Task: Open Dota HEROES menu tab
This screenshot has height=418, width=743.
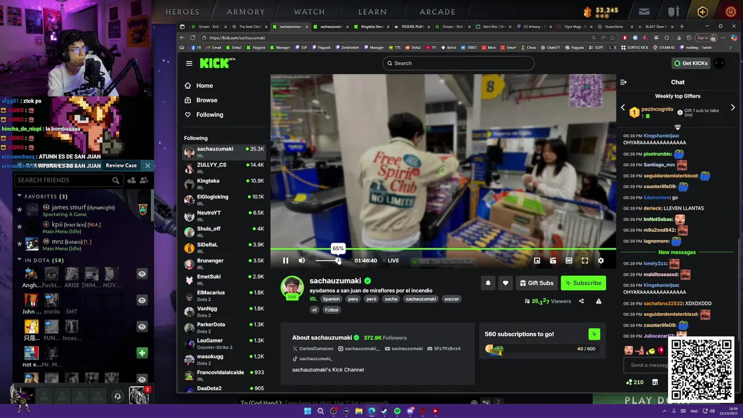Action: (182, 12)
